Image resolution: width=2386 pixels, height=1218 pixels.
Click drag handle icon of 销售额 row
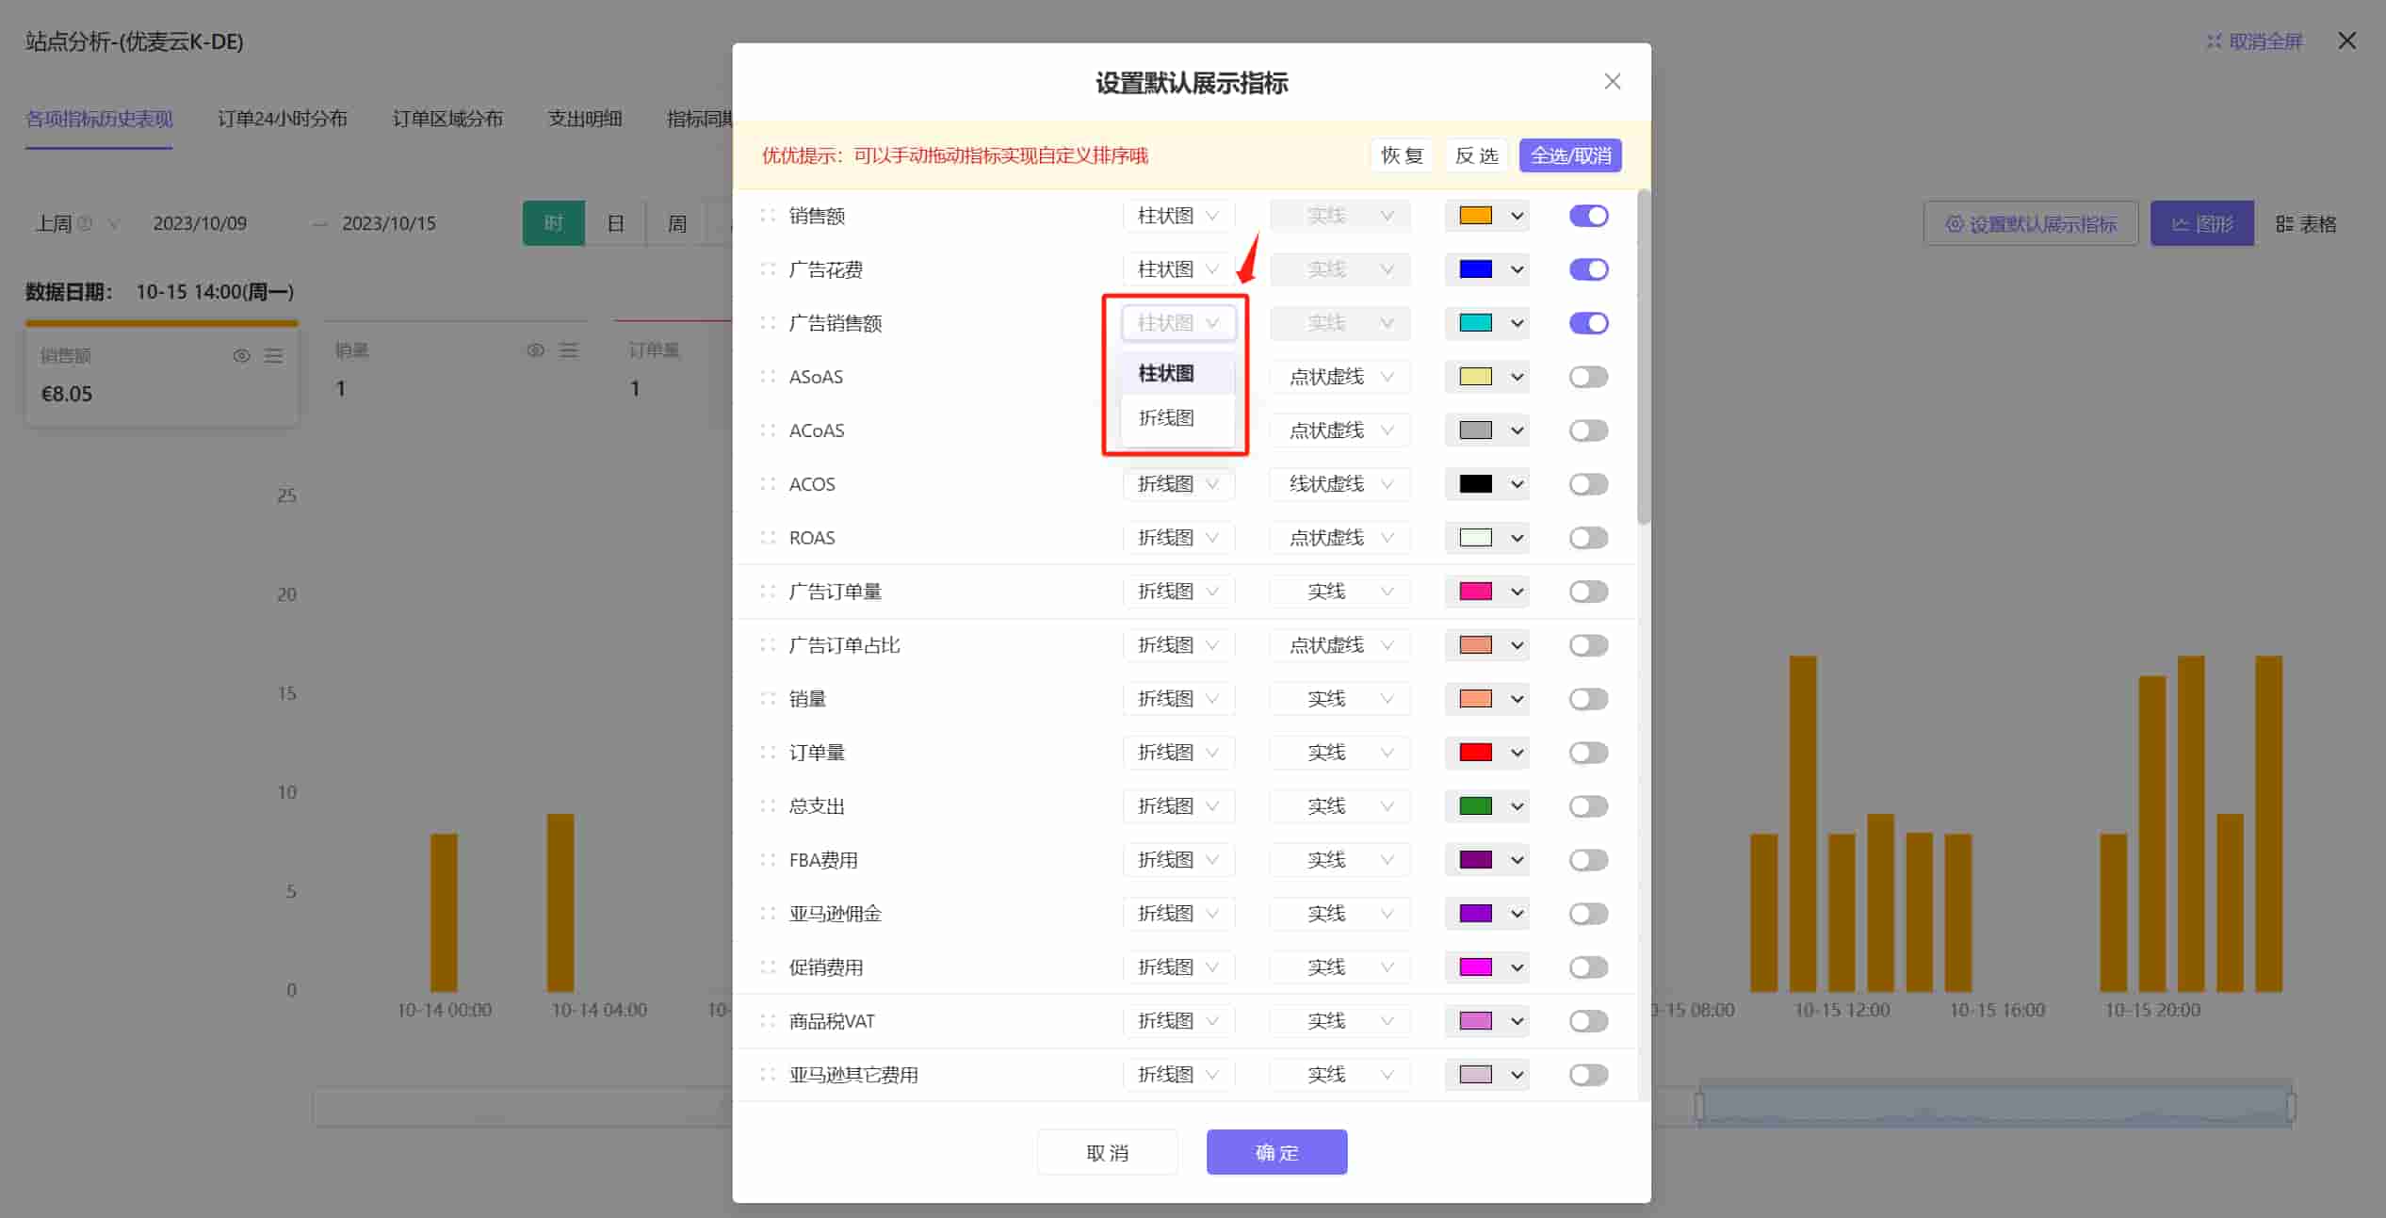(x=768, y=216)
